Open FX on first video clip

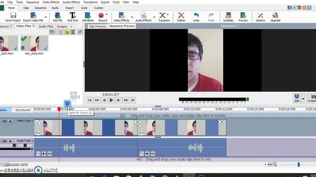[38, 133]
